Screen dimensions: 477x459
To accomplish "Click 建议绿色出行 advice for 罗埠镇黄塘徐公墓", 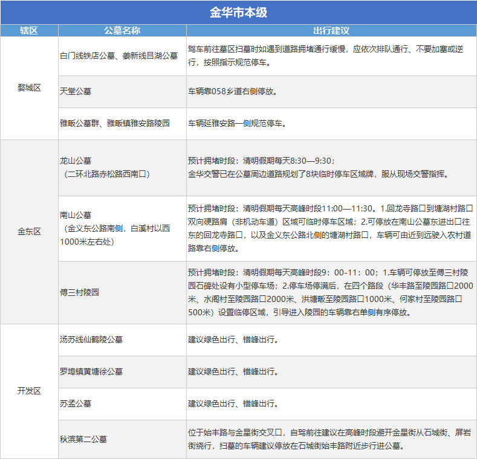I will (233, 371).
